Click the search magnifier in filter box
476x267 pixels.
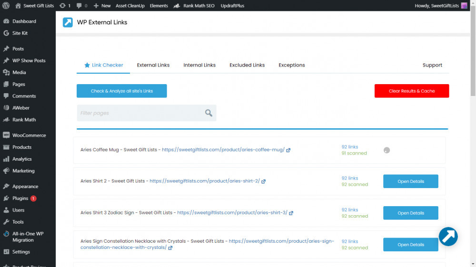pos(208,113)
